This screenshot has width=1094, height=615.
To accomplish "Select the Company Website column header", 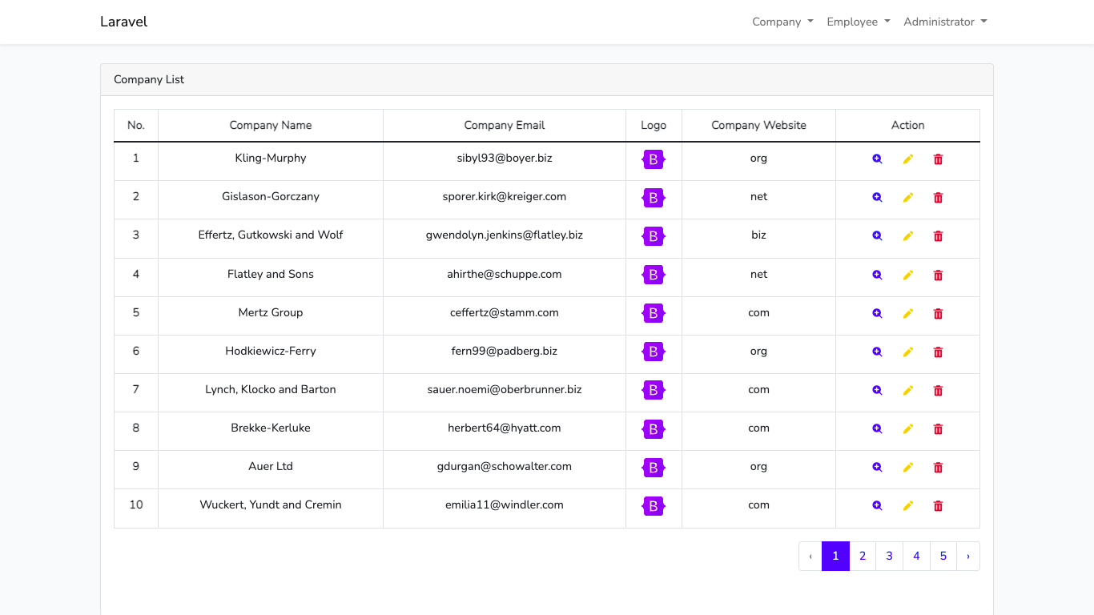I will coord(758,125).
